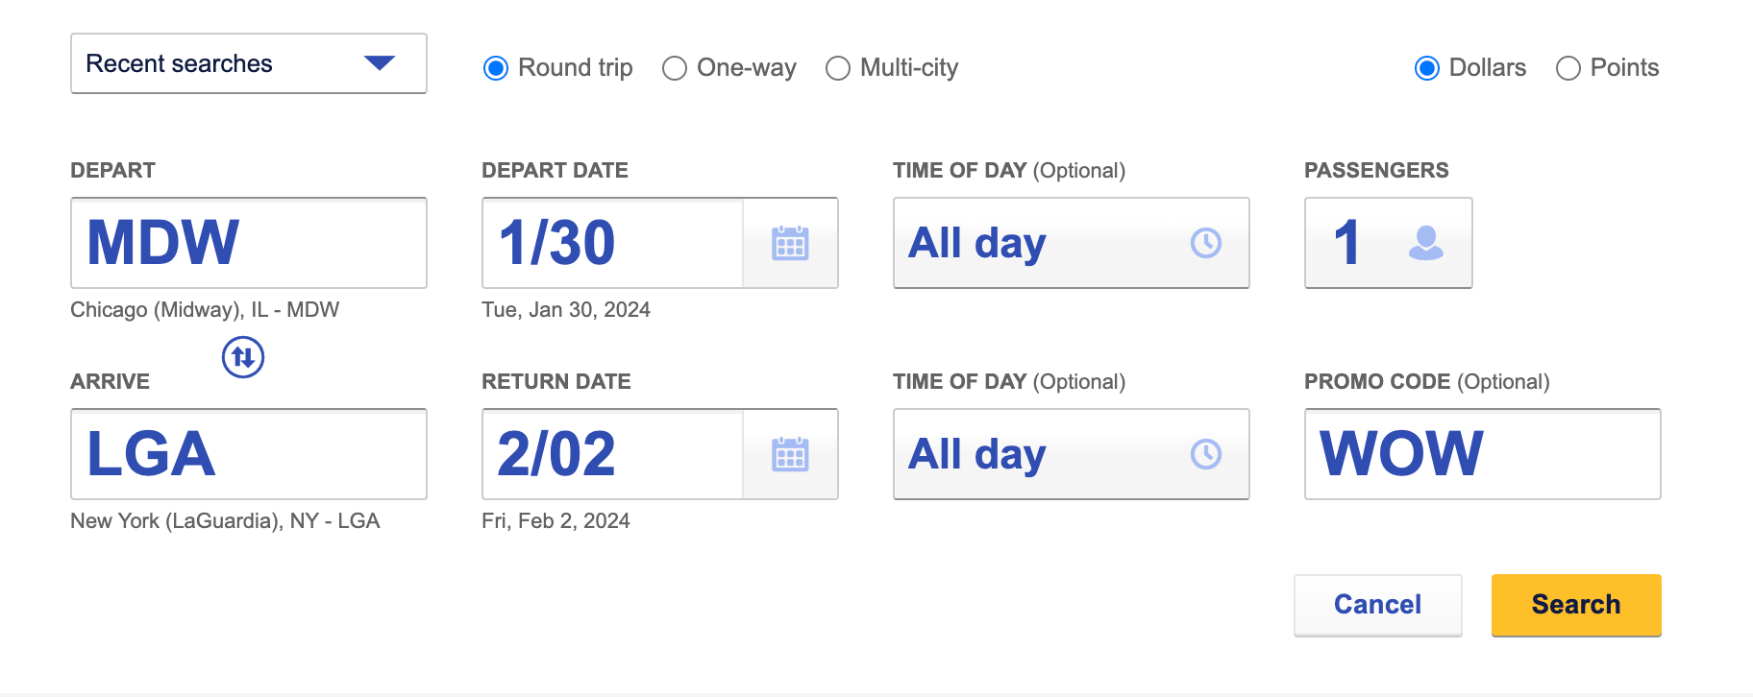Click the LGA arrive airport field
This screenshot has width=1753, height=697.
[x=248, y=454]
